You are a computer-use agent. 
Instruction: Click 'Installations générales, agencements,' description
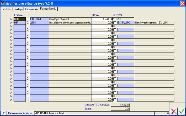(x=70, y=23)
